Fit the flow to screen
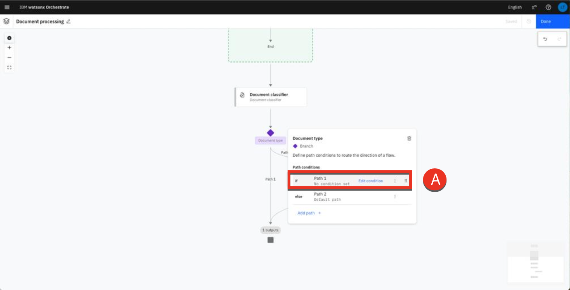Image resolution: width=570 pixels, height=290 pixels. [x=9, y=67]
